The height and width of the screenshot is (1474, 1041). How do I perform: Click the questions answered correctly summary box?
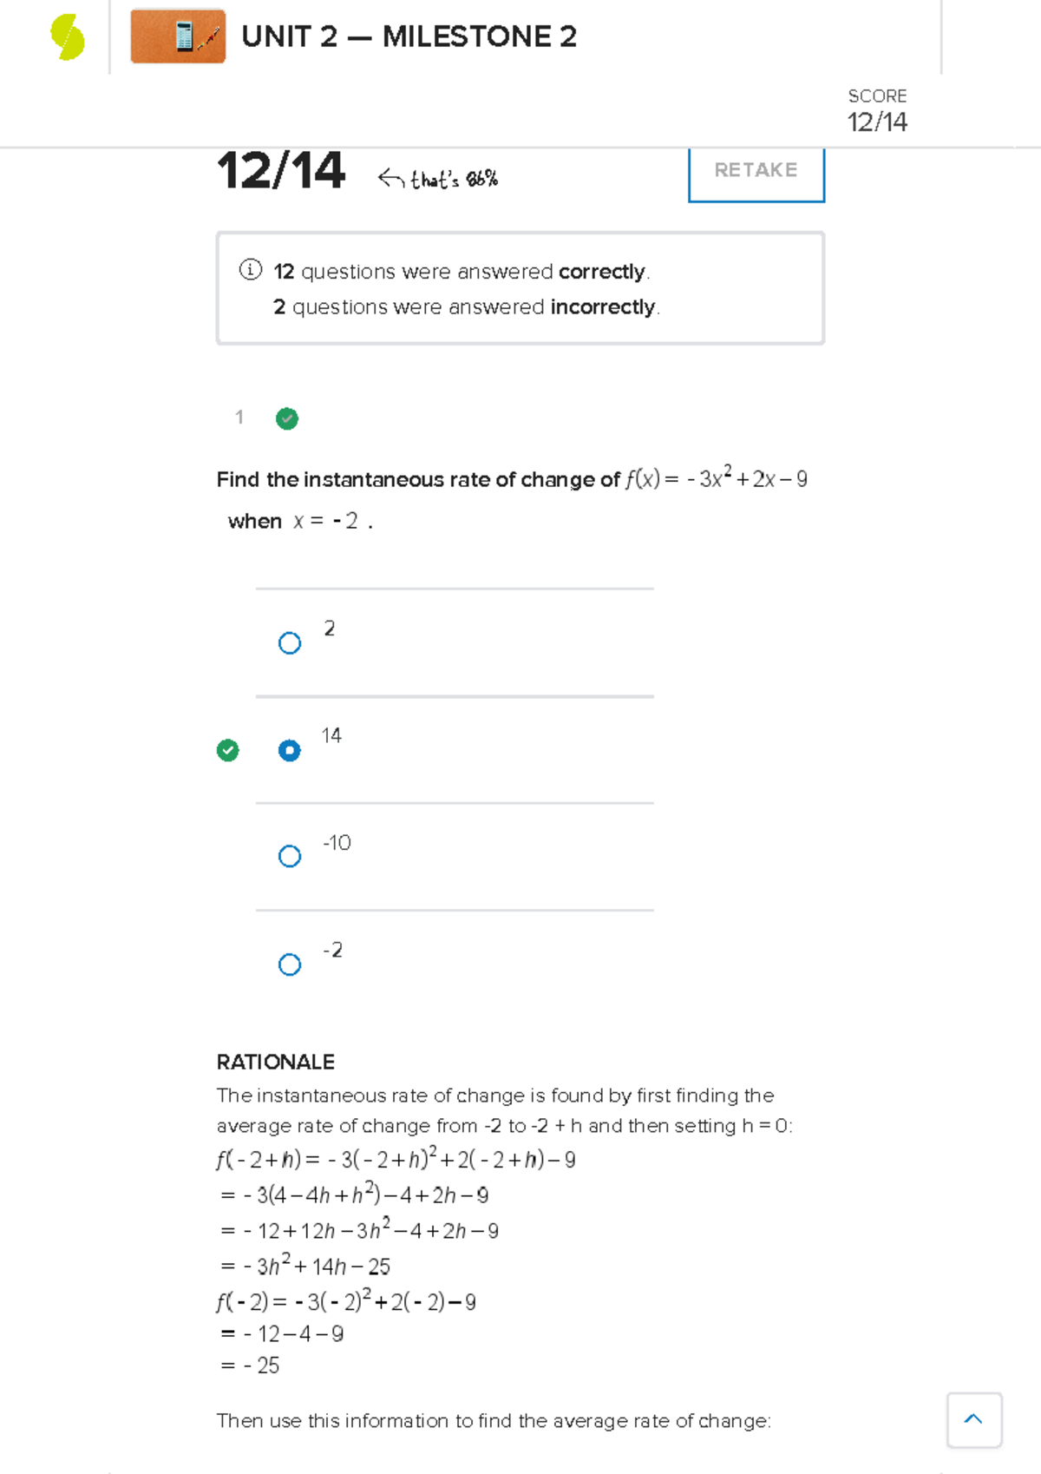[520, 287]
